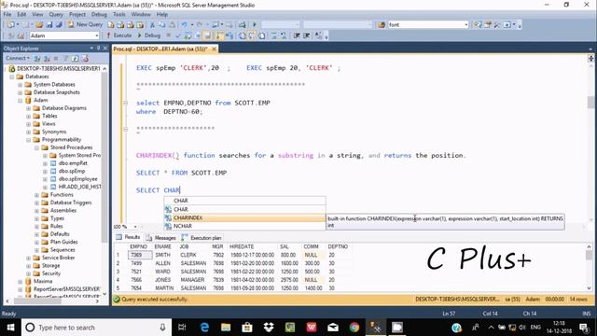Viewport: 597px width, 336px height.
Task: Click the Save All icon
Action: pos(59,25)
